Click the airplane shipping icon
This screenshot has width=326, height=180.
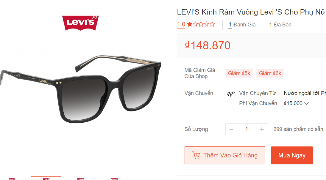click(x=231, y=94)
